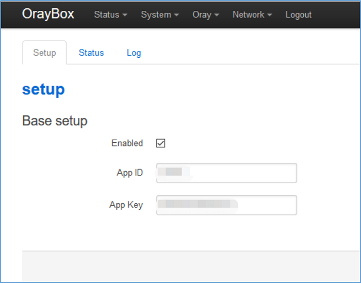Click the 'Base setup' section heading
Viewport: 361px width, 283px height.
[55, 121]
